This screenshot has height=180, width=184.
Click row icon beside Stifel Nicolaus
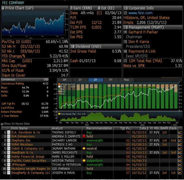pos(9,144)
